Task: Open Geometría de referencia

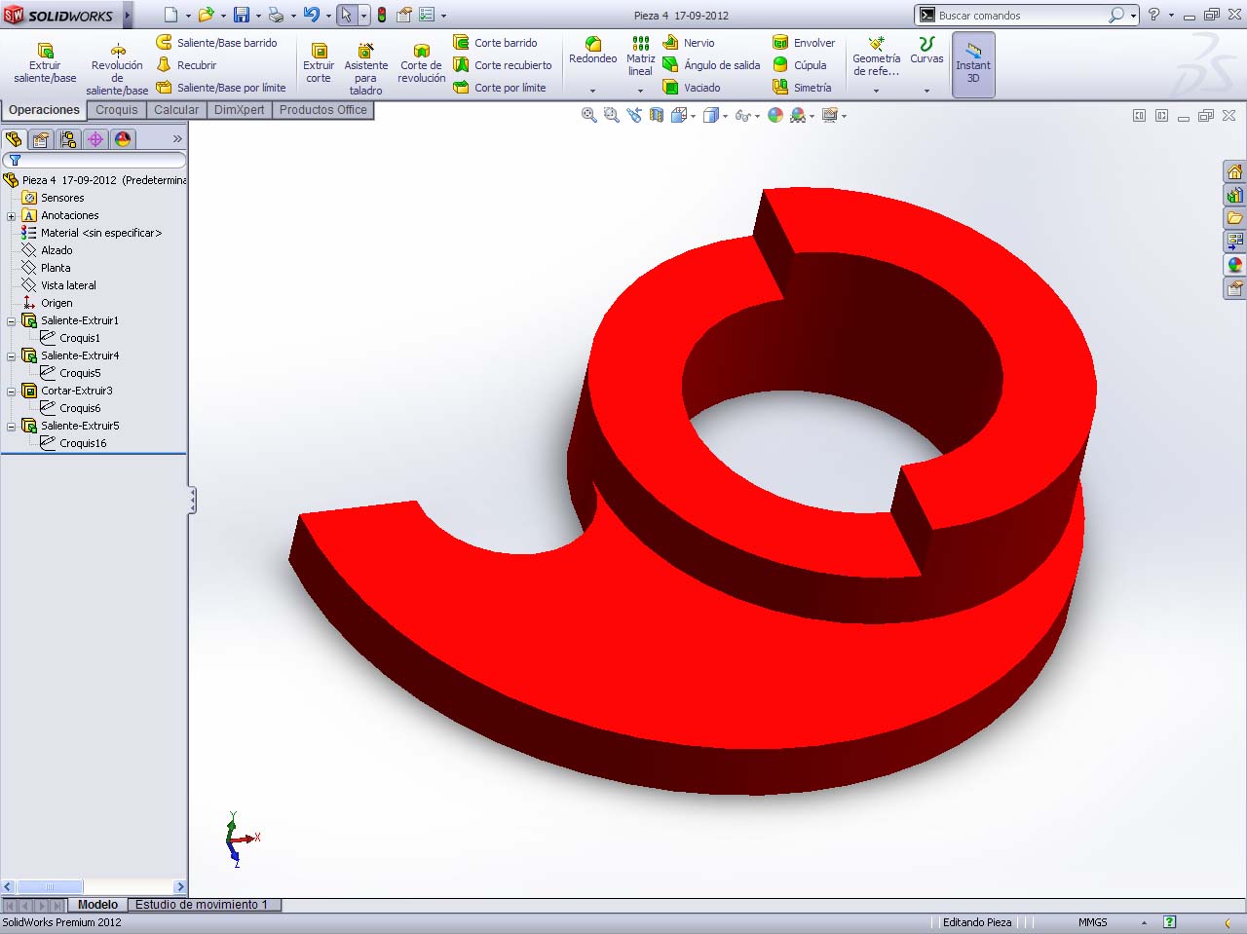Action: click(x=876, y=56)
